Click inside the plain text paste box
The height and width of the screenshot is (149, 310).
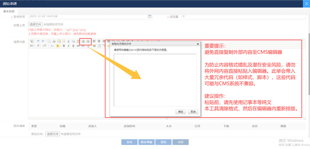155,80
